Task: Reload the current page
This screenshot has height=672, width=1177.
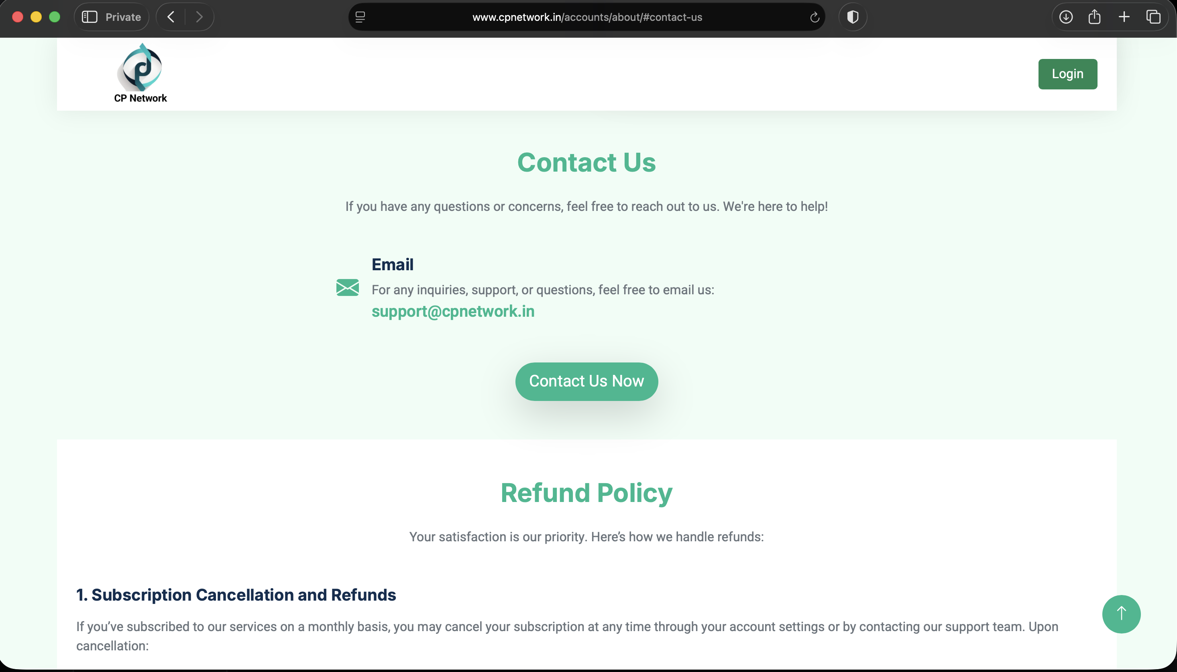Action: click(x=815, y=17)
